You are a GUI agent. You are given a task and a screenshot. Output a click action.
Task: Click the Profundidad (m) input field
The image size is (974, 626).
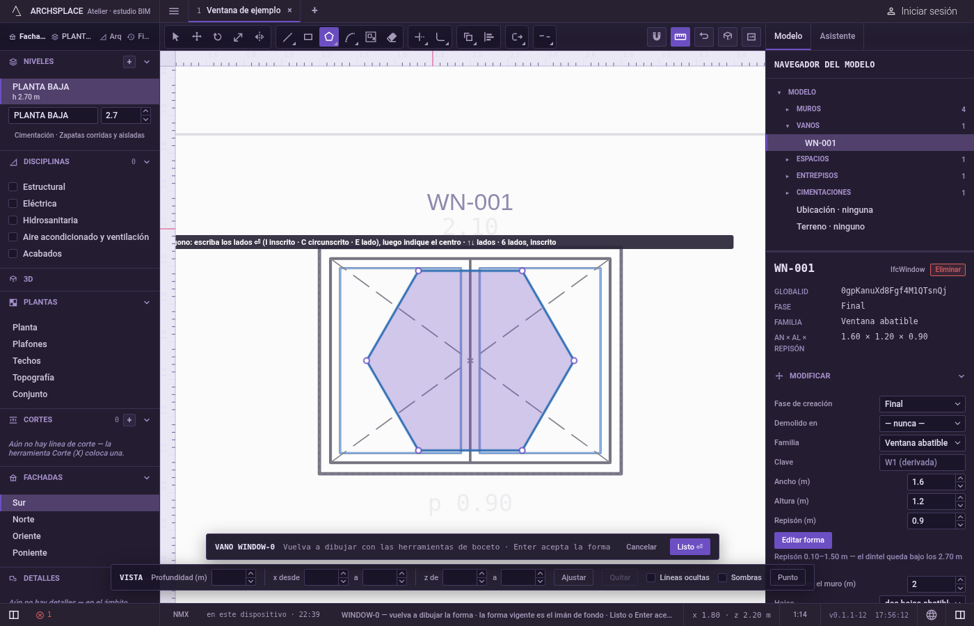pos(229,577)
